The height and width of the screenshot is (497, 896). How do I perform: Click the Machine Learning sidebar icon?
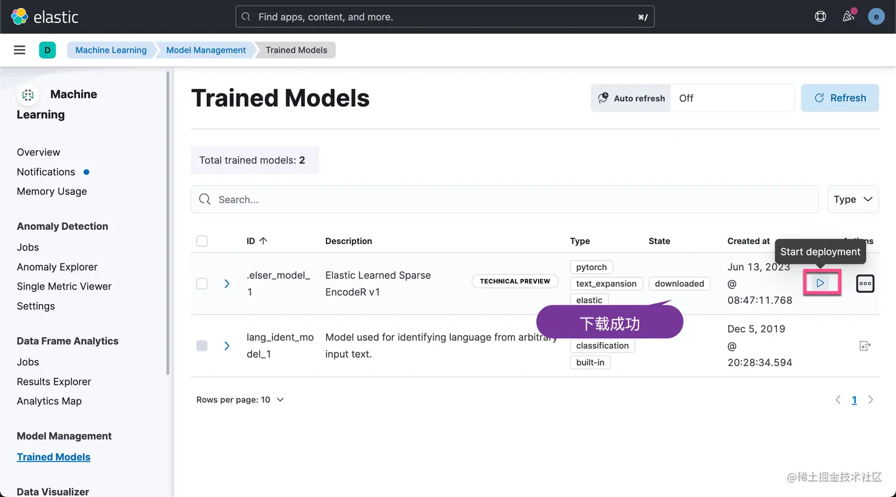click(27, 95)
